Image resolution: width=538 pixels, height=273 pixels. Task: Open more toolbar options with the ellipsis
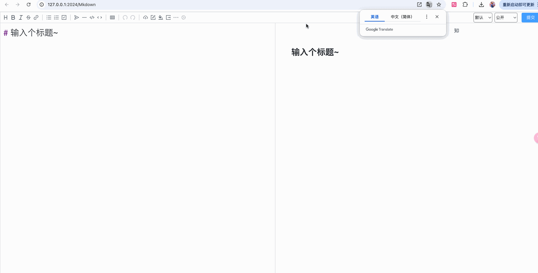tap(176, 18)
